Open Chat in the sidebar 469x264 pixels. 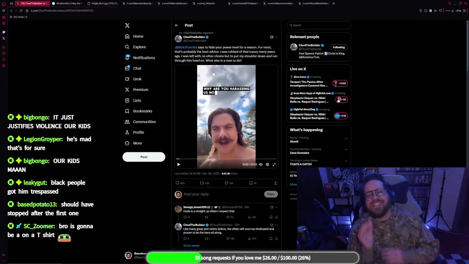point(133,68)
